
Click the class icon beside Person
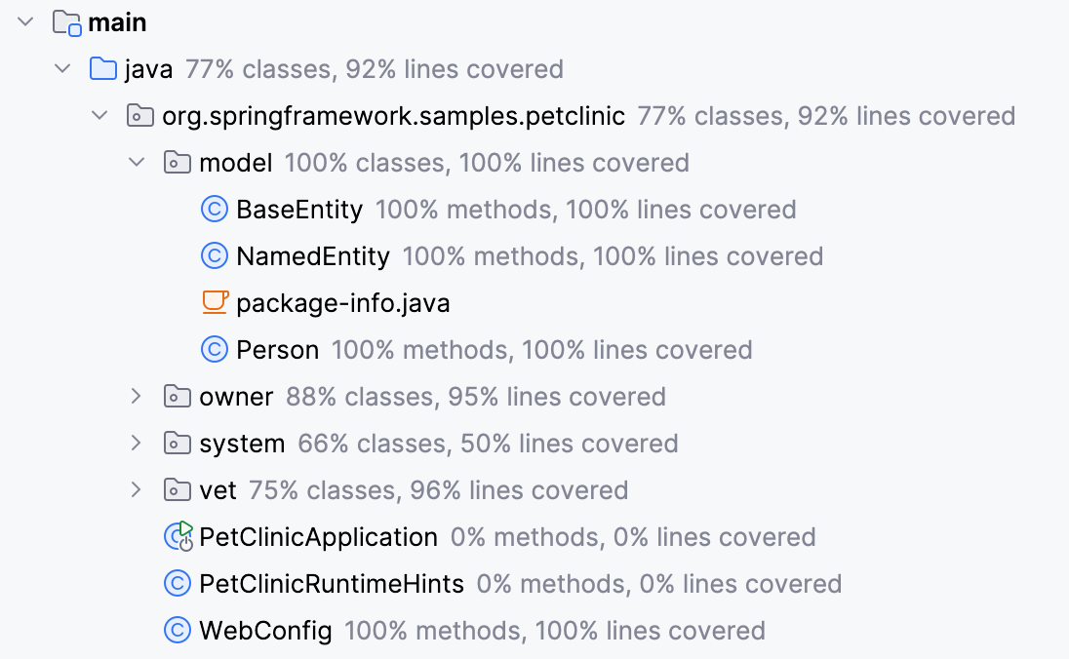[x=214, y=349]
